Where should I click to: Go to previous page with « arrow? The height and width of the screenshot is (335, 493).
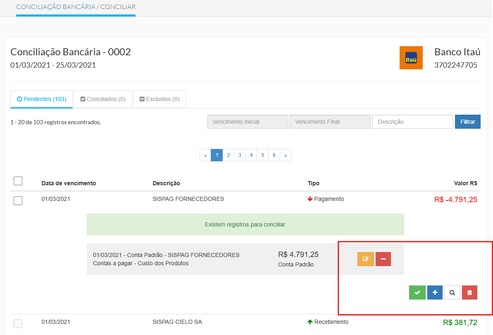tap(205, 155)
